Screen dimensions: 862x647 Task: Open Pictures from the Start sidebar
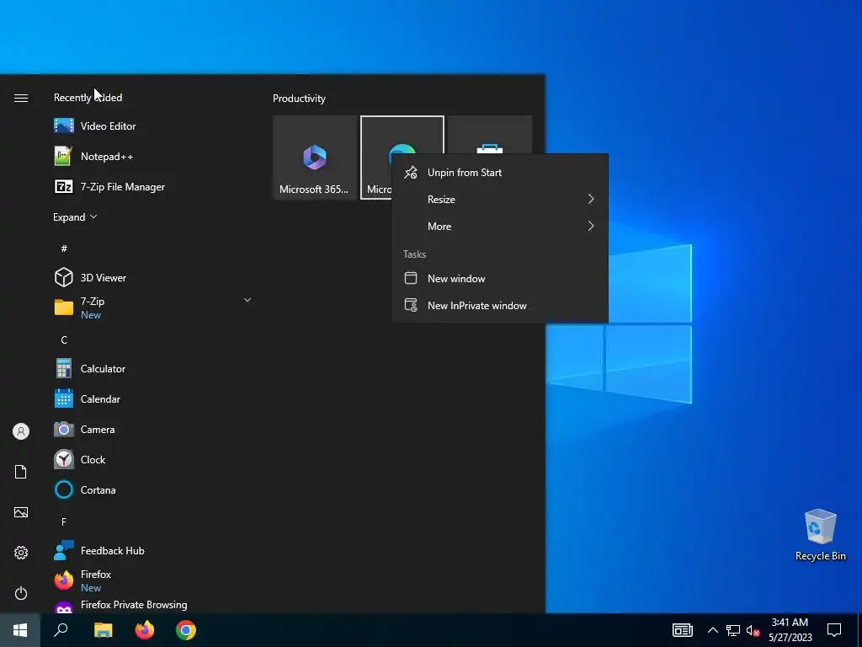[21, 512]
